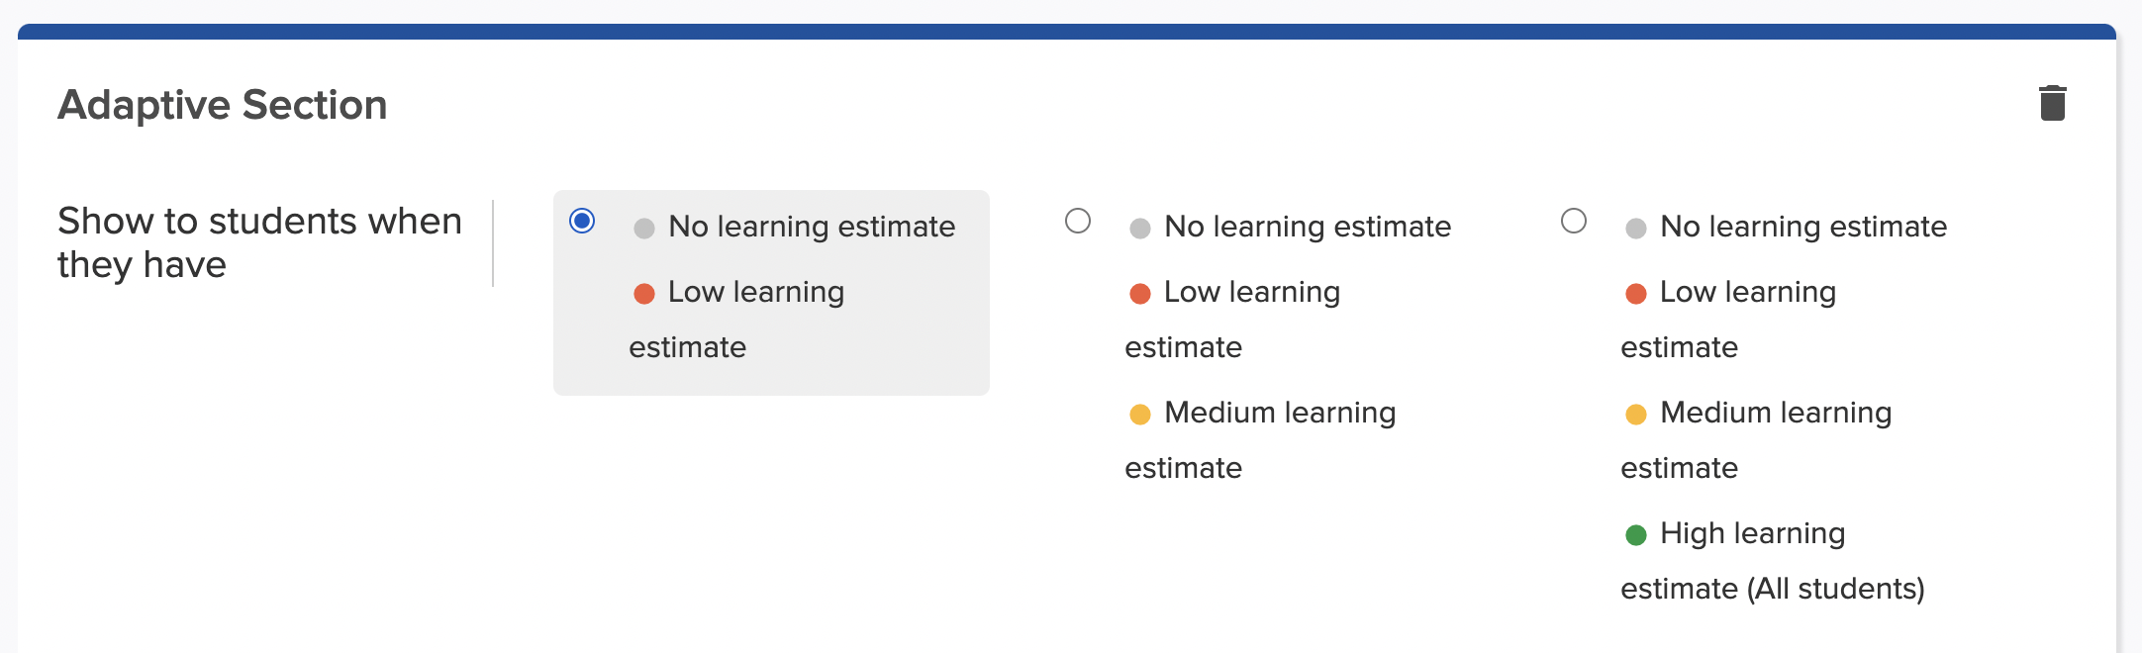Select the first radio button (No and Low estimate)
Viewport: 2142px width, 653px height.
[x=582, y=221]
